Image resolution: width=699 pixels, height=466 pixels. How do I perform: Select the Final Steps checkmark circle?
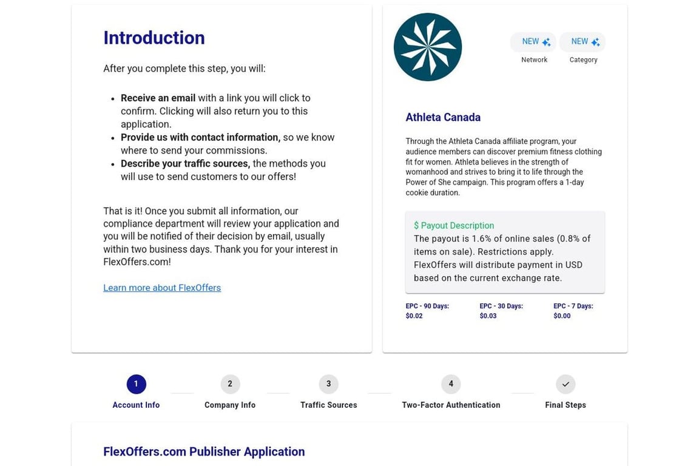[566, 384]
